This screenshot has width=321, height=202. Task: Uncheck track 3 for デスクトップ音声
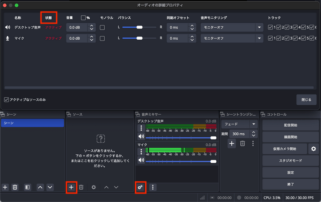click(287, 27)
